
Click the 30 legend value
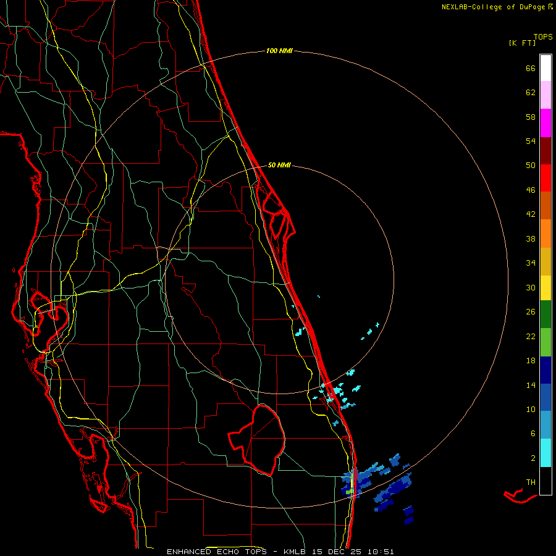[531, 287]
